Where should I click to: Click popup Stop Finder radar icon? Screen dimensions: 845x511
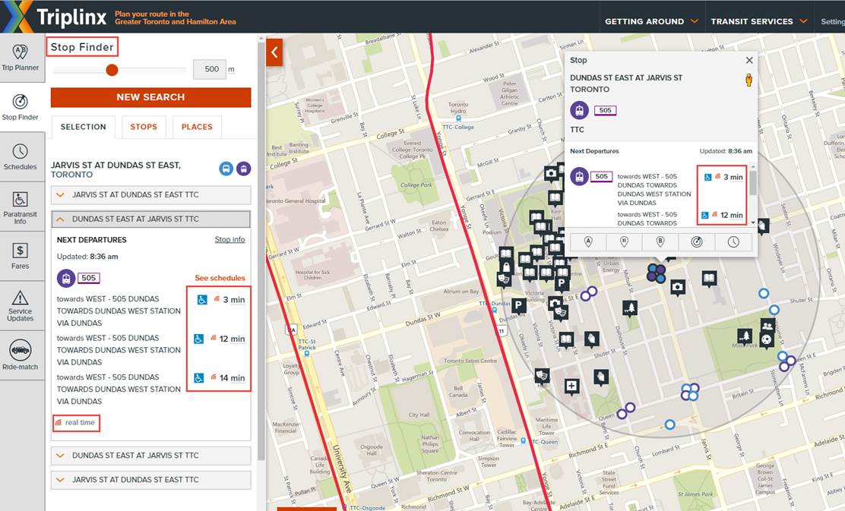(x=697, y=242)
